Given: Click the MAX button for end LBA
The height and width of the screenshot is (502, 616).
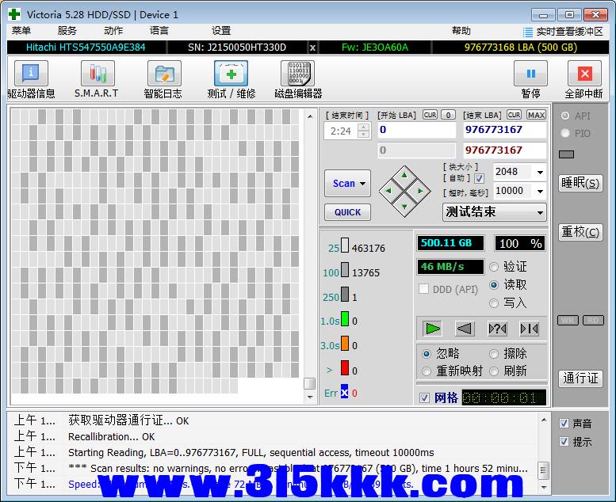Looking at the screenshot, I should pyautogui.click(x=536, y=115).
